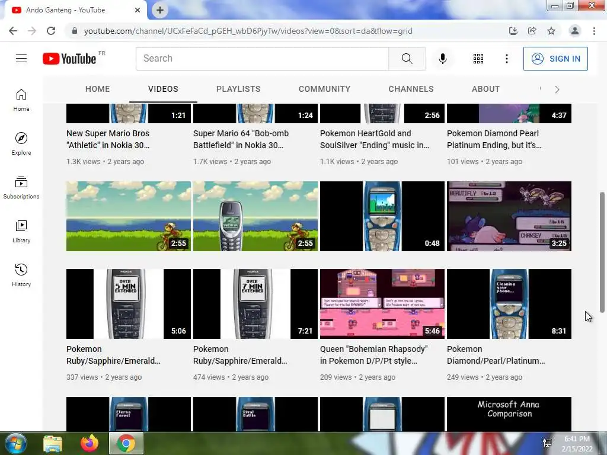
Task: Play the 2:55 biker thumbnail without phone
Action: 129,216
